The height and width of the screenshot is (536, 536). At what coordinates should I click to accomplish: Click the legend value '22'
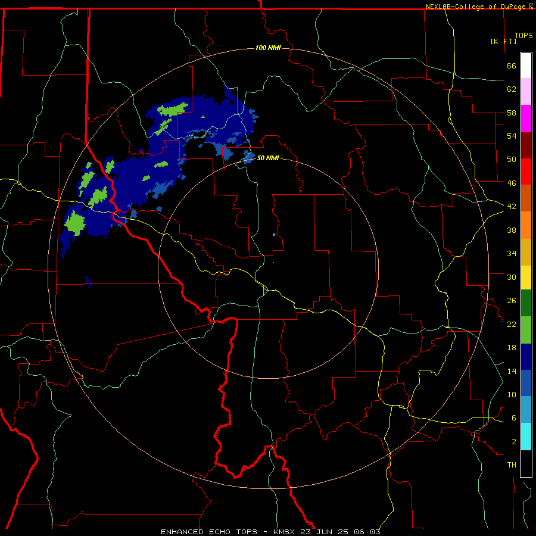512,324
